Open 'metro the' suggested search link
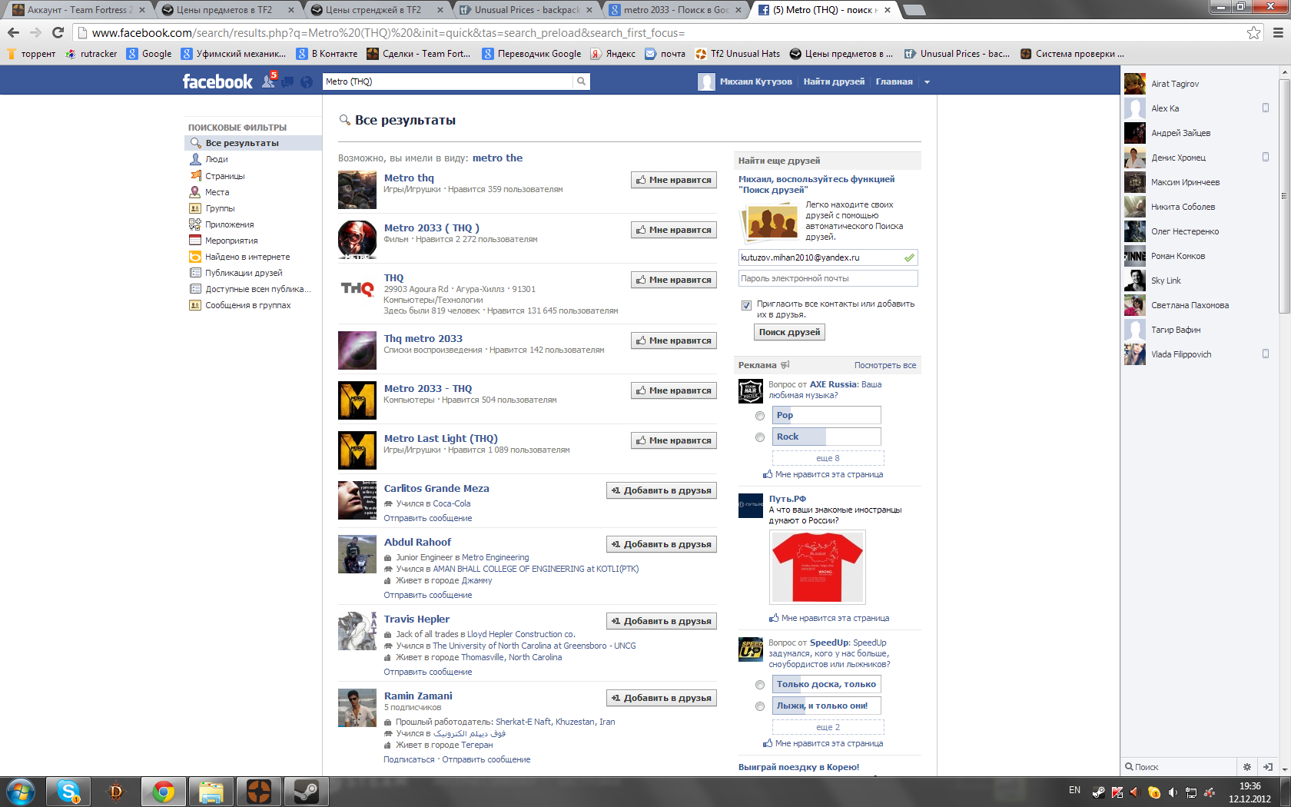The image size is (1291, 807). pos(497,158)
